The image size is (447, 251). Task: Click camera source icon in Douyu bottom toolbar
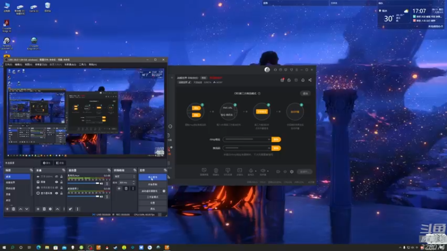pyautogui.click(x=216, y=171)
